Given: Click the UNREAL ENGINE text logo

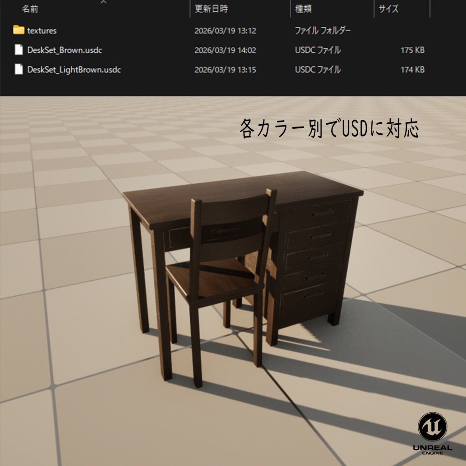Looking at the screenshot, I should point(432,448).
